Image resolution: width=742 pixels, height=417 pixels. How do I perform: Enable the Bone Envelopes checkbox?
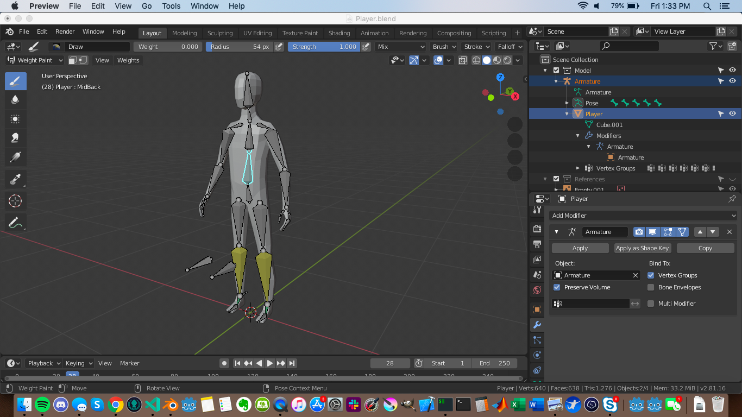point(651,287)
